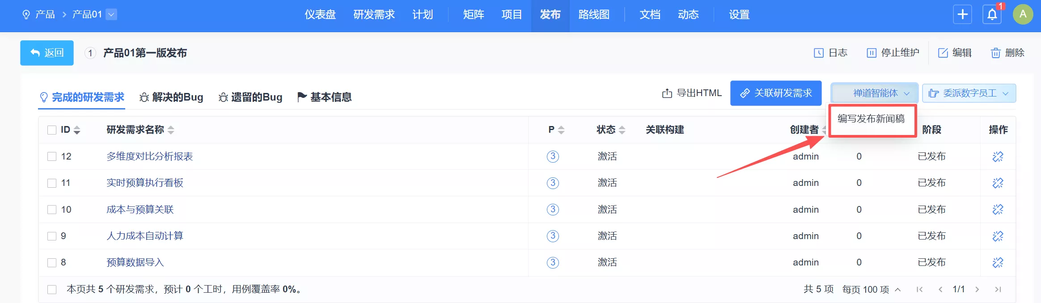Screen dimensions: 1041x303
Task: Open the 日志 log icon button
Action: click(818, 53)
